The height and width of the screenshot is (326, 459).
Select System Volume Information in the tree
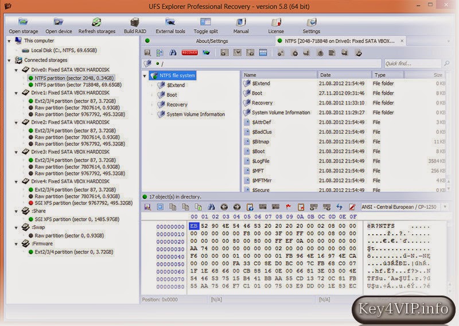click(196, 114)
